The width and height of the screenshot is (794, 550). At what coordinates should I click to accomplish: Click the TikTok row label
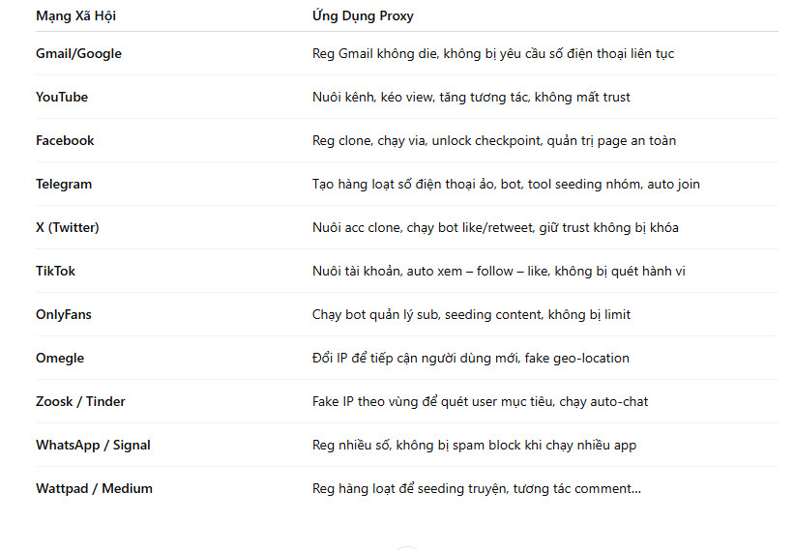pyautogui.click(x=55, y=271)
